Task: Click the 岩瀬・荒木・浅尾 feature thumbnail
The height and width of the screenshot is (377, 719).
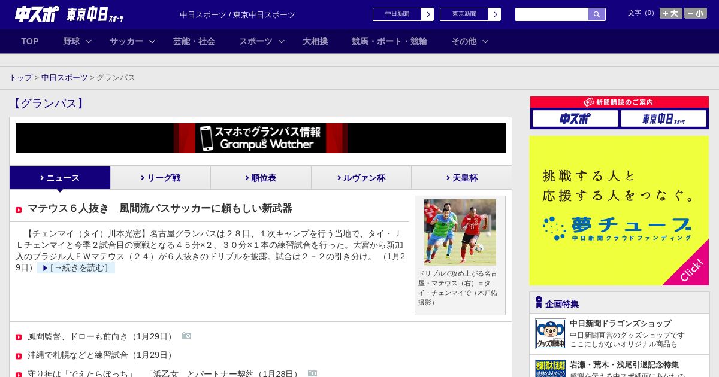Action: coord(551,369)
